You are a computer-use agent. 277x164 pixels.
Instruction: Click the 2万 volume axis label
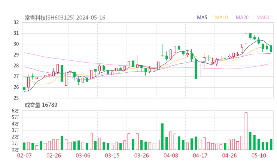pos(15,137)
